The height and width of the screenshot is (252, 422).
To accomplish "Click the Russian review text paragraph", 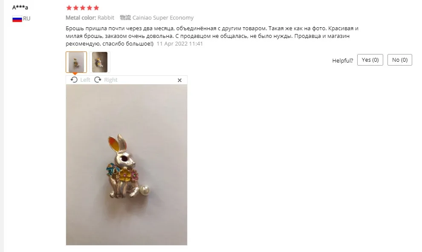I will 212,36.
